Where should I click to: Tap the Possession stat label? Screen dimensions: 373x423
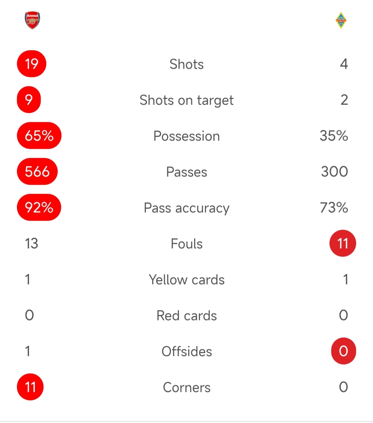(186, 136)
